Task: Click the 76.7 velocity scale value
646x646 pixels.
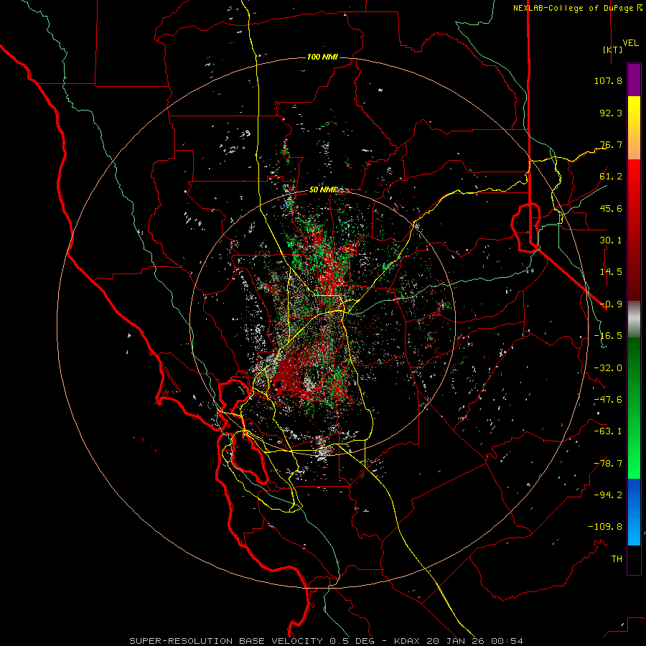Action: pos(611,144)
